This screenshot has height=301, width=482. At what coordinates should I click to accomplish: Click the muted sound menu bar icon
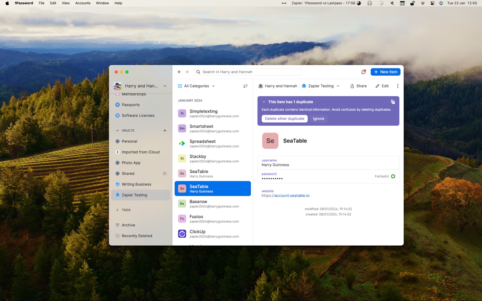[x=392, y=3]
